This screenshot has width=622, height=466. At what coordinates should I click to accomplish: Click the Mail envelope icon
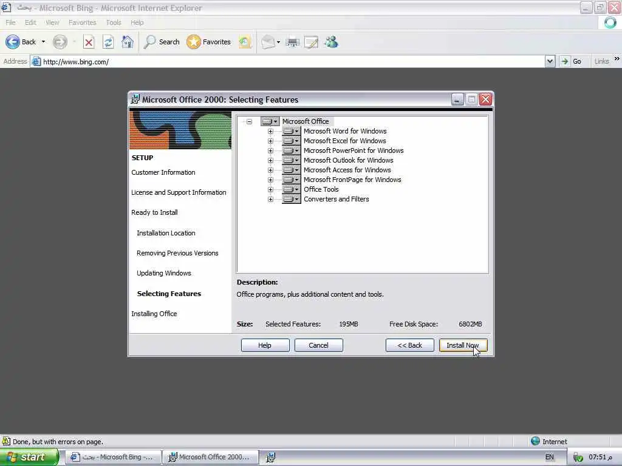268,42
